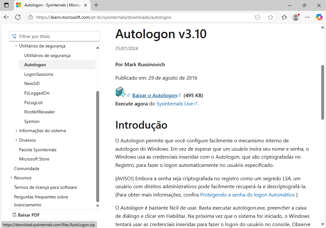
Task: Click the Filtrar por título field
Action: point(54,36)
